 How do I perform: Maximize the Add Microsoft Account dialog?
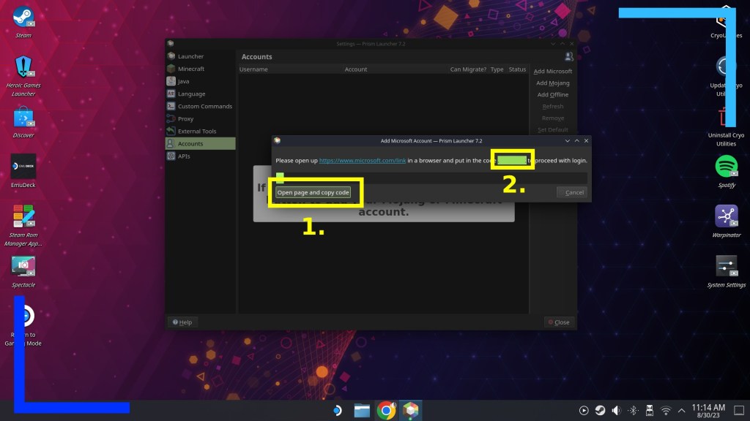[577, 141]
